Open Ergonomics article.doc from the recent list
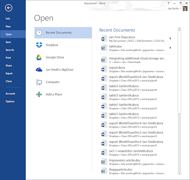The width and height of the screenshot is (190, 180). [x=137, y=162]
